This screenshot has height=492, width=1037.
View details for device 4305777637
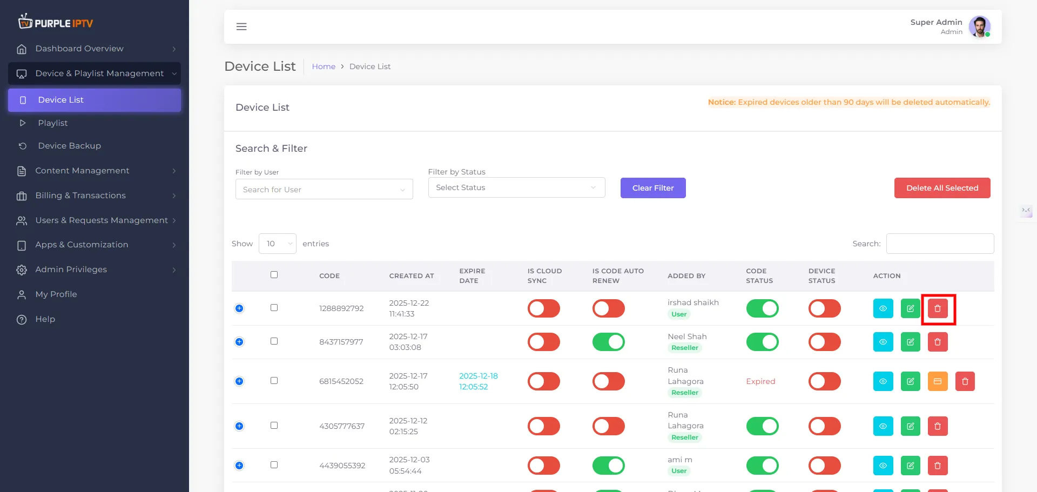883,426
